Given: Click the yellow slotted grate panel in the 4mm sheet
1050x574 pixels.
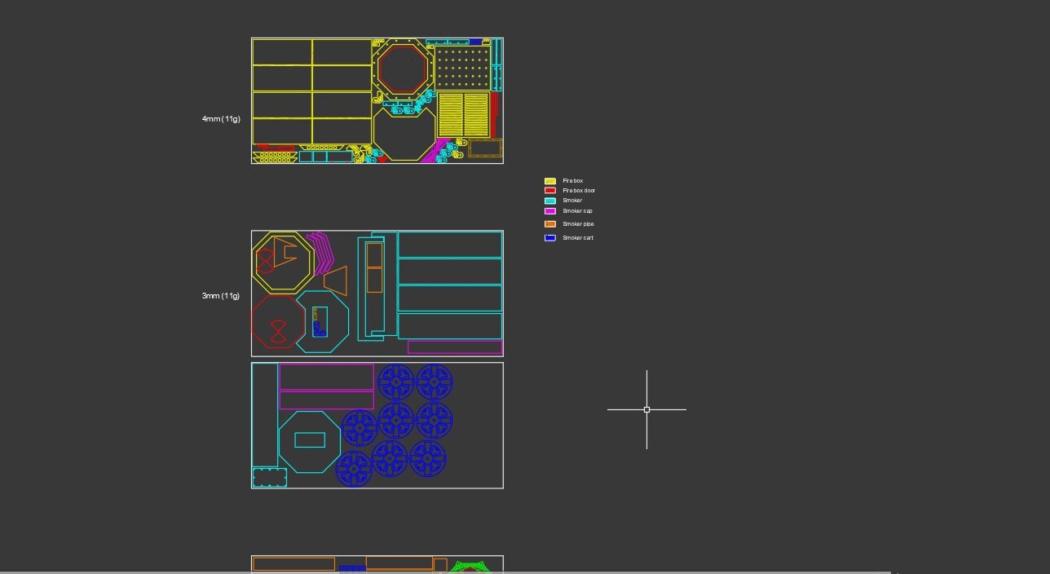Looking at the screenshot, I should pos(464,114).
